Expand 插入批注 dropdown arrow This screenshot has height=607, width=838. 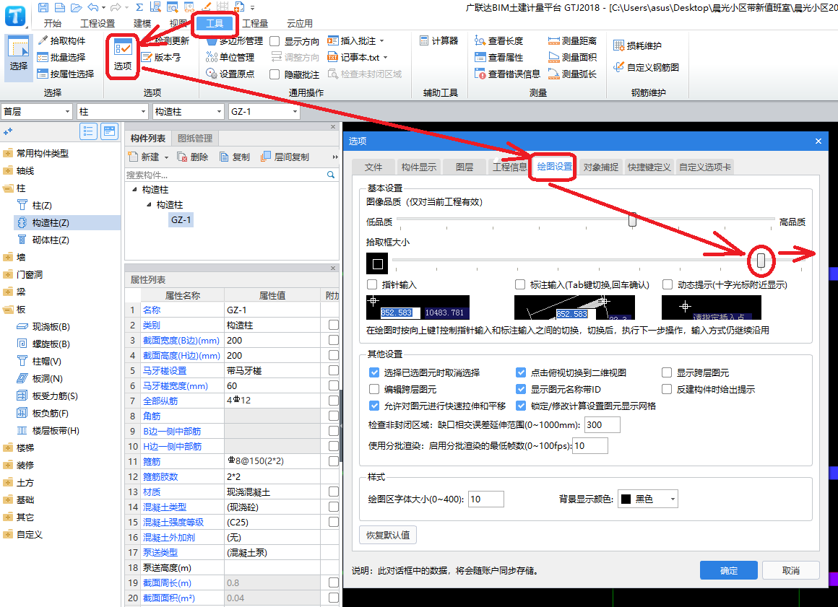(382, 40)
